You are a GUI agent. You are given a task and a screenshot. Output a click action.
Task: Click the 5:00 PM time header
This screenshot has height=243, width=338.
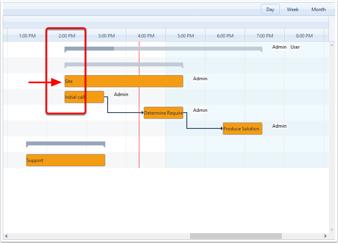pos(185,36)
